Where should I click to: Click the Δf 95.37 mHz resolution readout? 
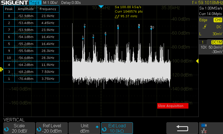tap(126, 16)
